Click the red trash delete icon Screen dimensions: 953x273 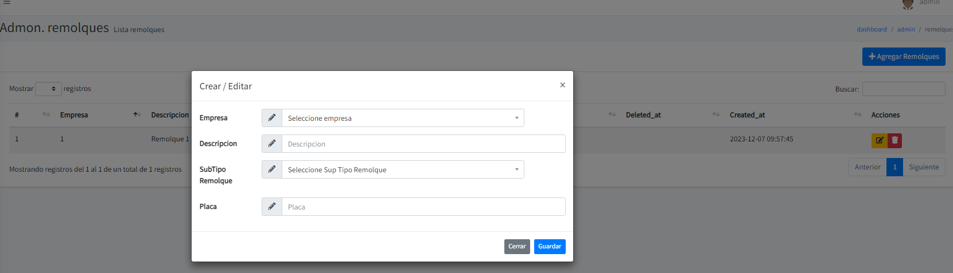[894, 140]
